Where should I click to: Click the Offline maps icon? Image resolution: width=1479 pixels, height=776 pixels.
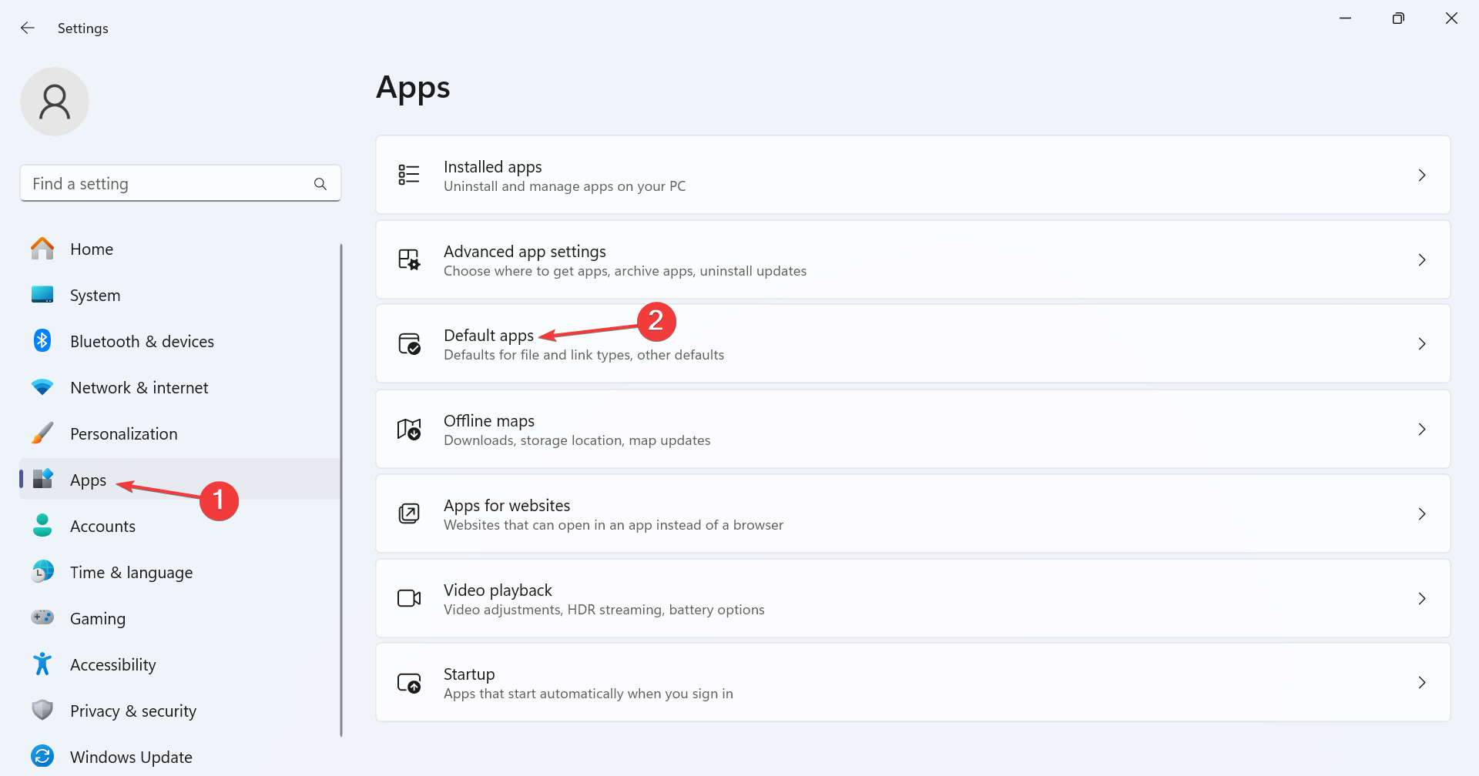click(409, 429)
